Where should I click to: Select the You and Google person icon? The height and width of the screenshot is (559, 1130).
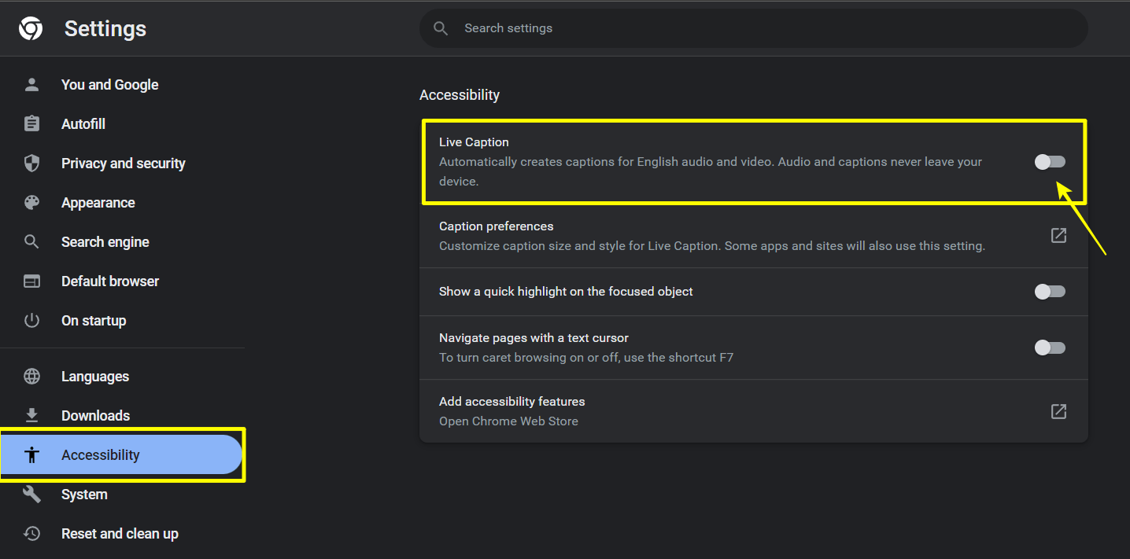31,84
